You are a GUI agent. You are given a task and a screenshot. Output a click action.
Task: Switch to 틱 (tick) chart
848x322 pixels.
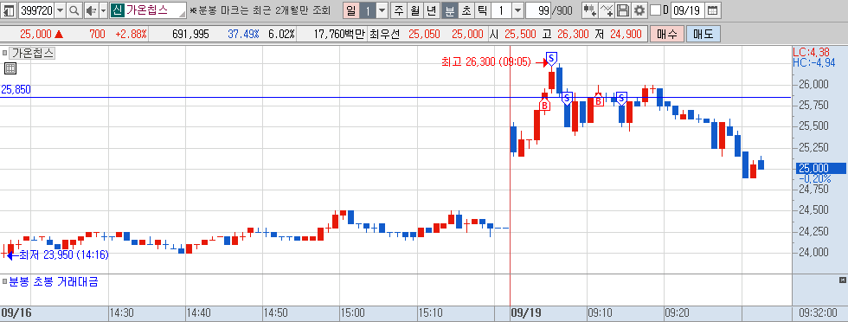(482, 10)
